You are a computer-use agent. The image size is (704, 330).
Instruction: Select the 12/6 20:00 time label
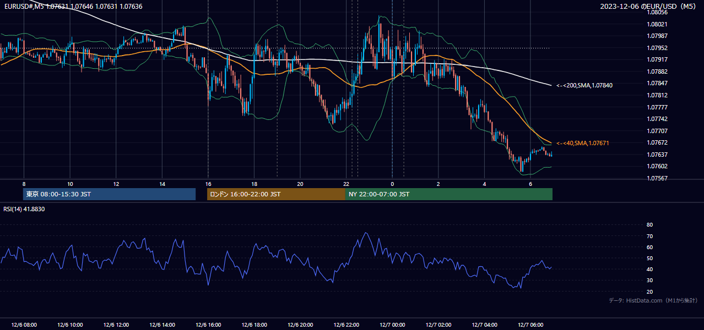click(300, 325)
